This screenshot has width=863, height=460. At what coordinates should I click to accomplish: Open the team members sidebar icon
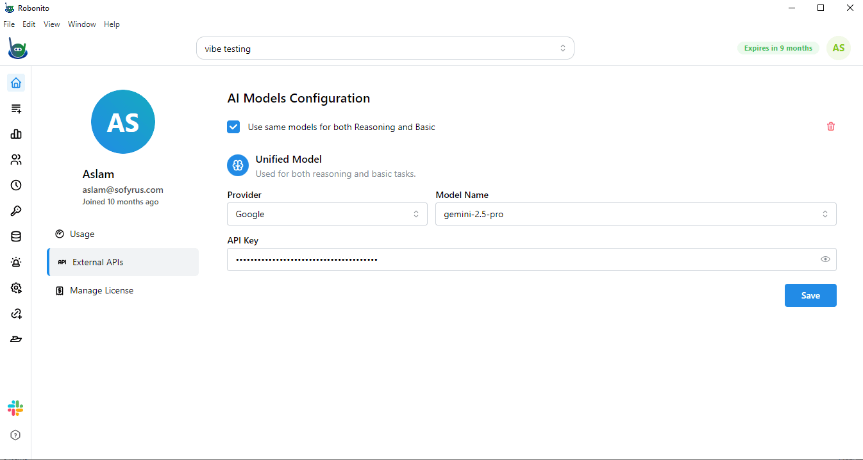click(x=15, y=160)
